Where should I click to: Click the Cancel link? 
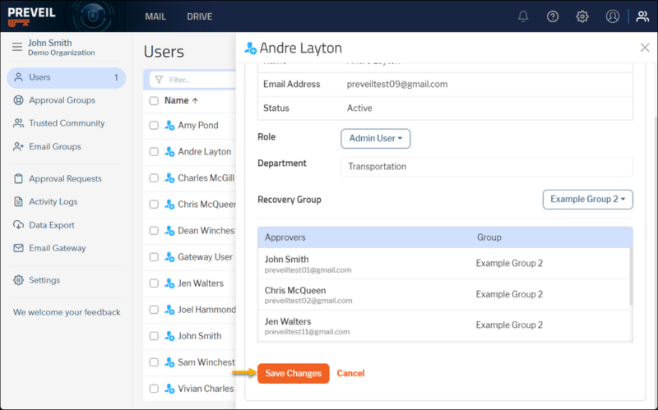(350, 373)
